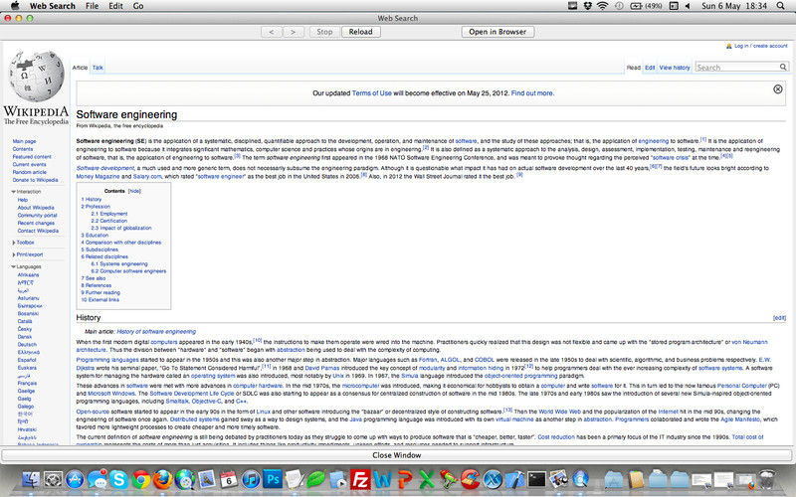Click the Close Window button
Screen dimensions: 796x497
pyautogui.click(x=396, y=455)
